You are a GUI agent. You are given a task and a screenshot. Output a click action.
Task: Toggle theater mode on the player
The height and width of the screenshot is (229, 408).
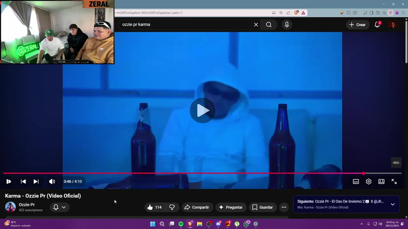[381, 181]
